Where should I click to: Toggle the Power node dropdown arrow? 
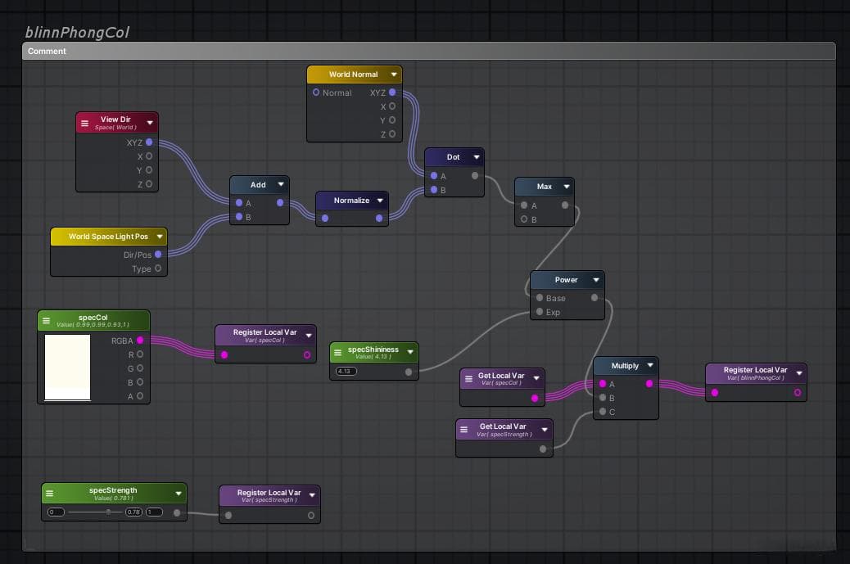pos(596,280)
